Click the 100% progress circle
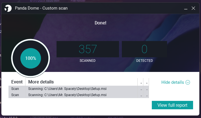 pos(31,58)
